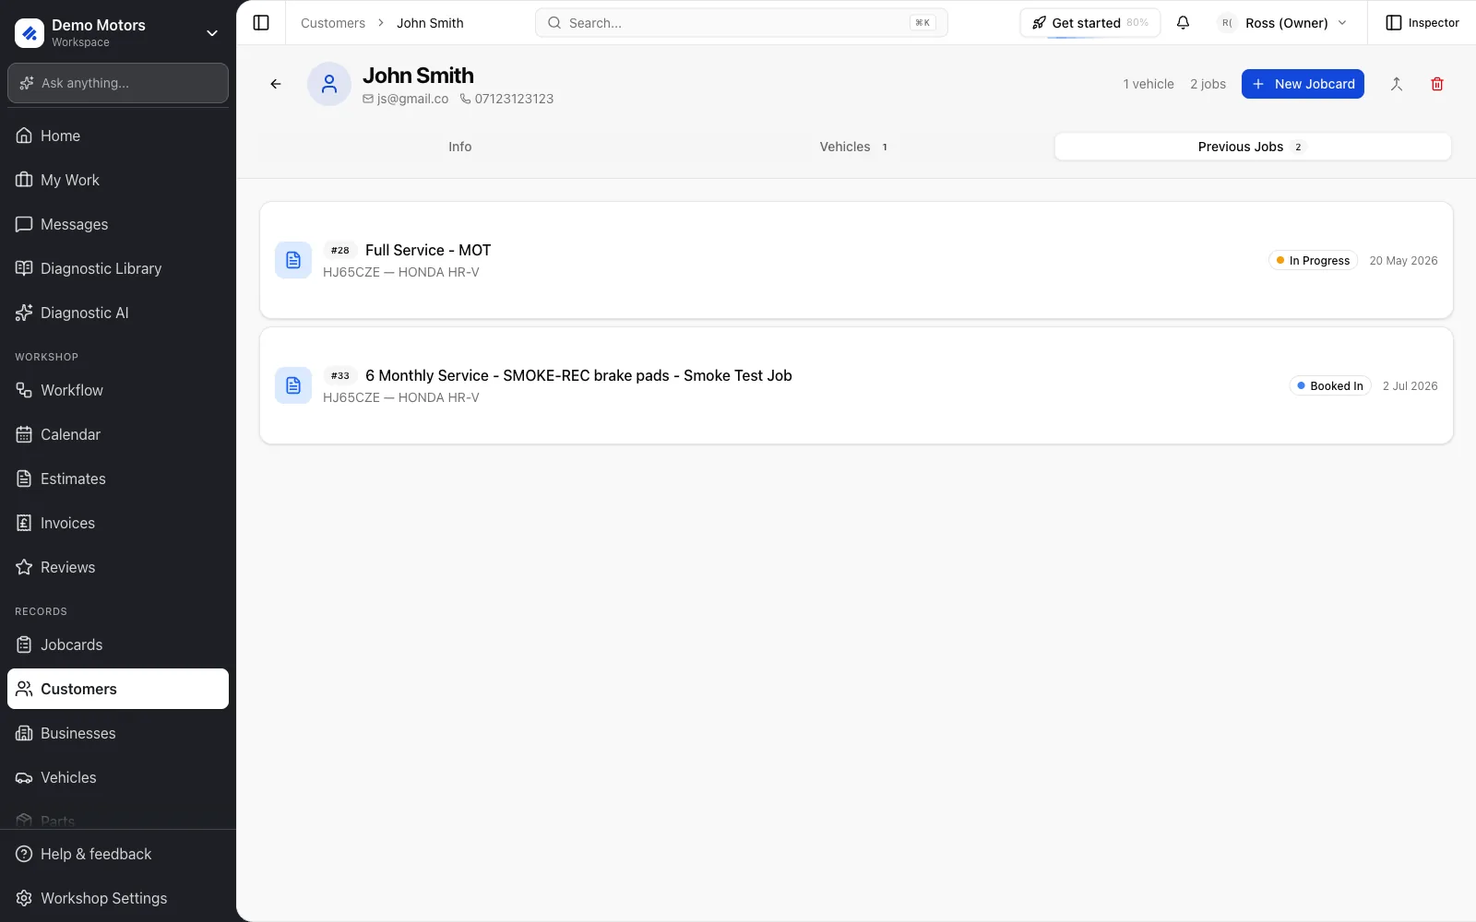This screenshot has width=1476, height=922.
Task: Switch to the Info tab
Action: coord(460,147)
